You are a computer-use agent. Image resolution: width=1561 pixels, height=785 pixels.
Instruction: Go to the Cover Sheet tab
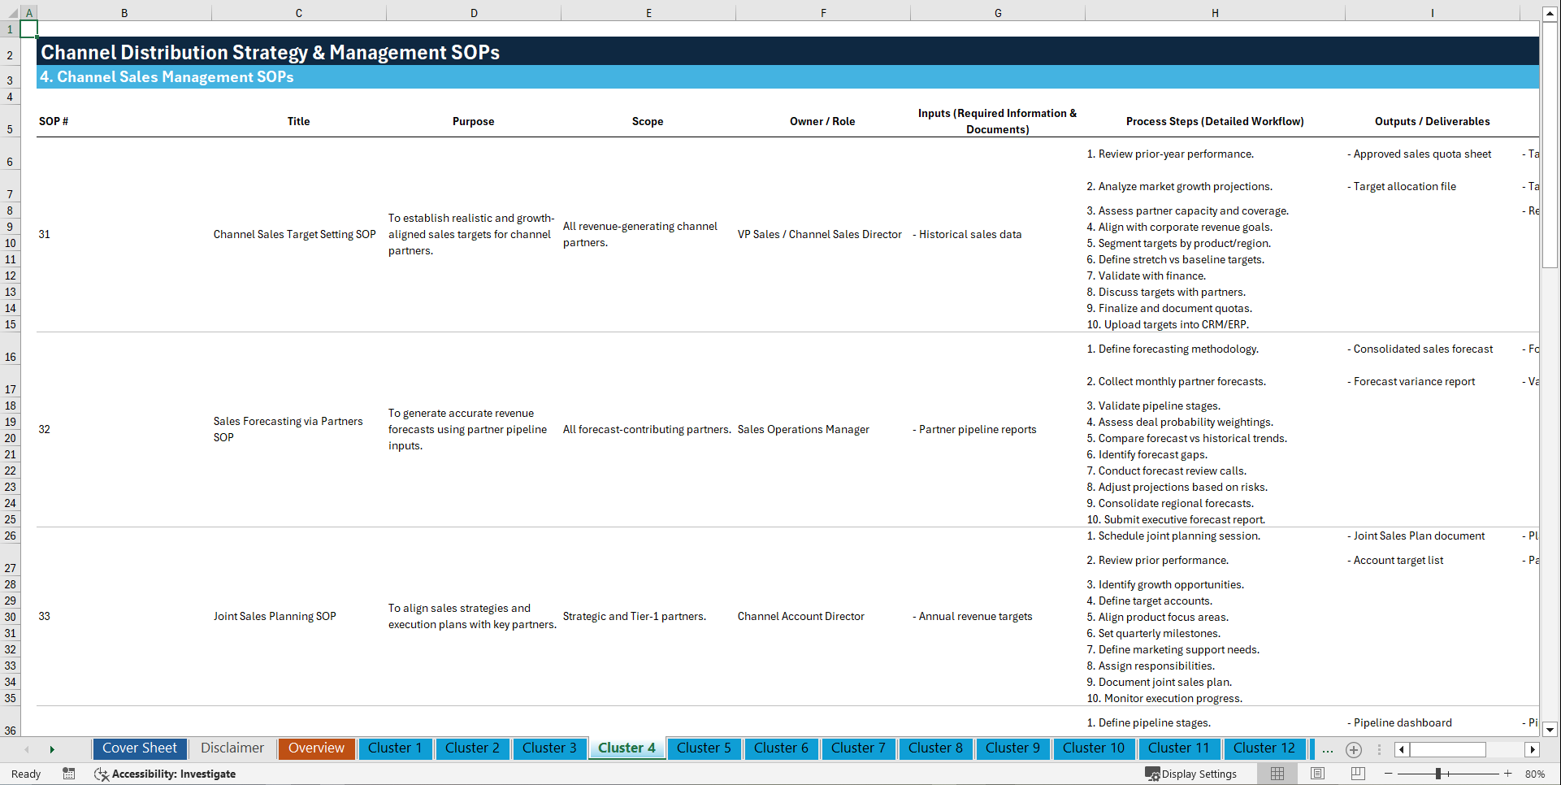point(139,748)
